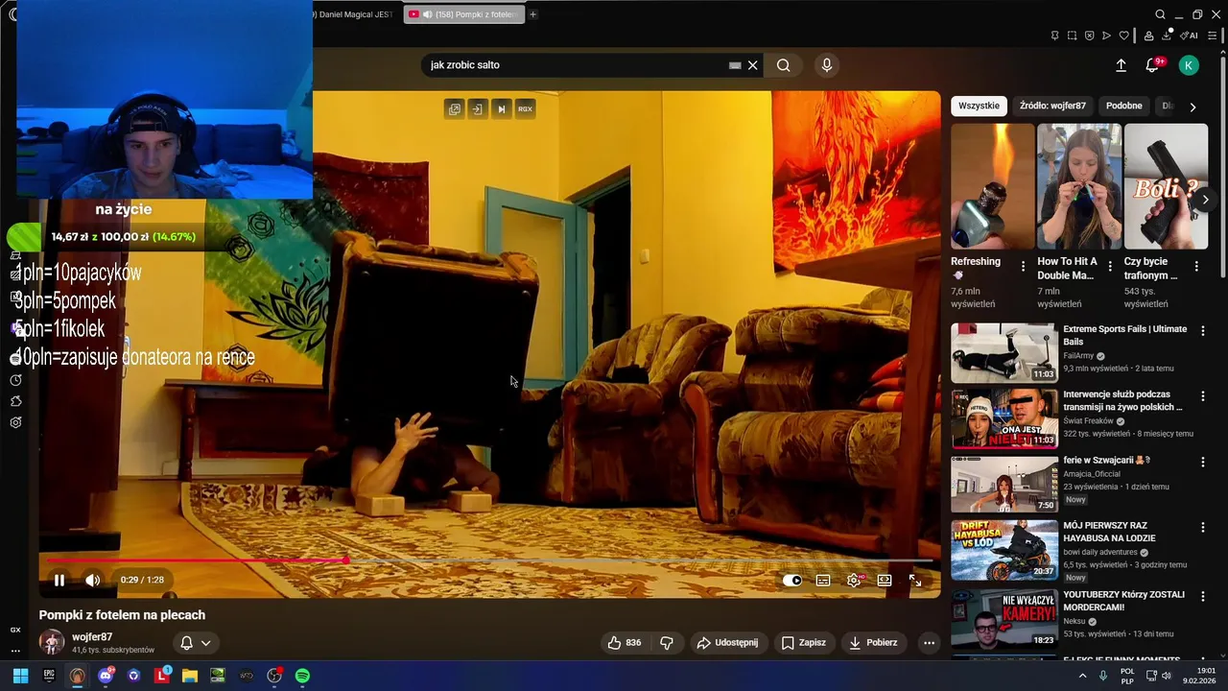The width and height of the screenshot is (1228, 691).
Task: Toggle the autoplay switch in player
Action: pos(792,580)
